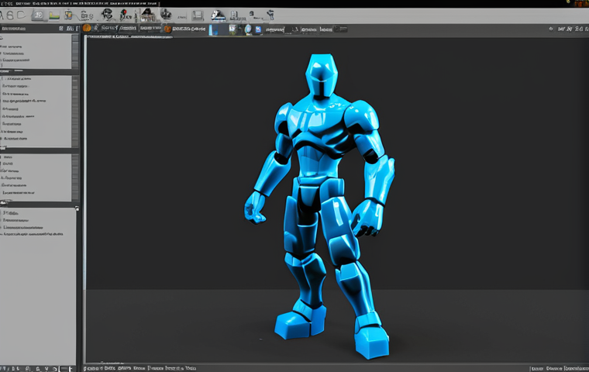Image resolution: width=589 pixels, height=372 pixels.
Task: Click the dark pot-shaped toolbar icon
Action: pos(166,15)
